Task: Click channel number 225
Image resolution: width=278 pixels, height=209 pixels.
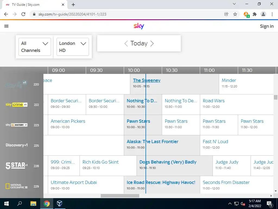Action: [36, 145]
